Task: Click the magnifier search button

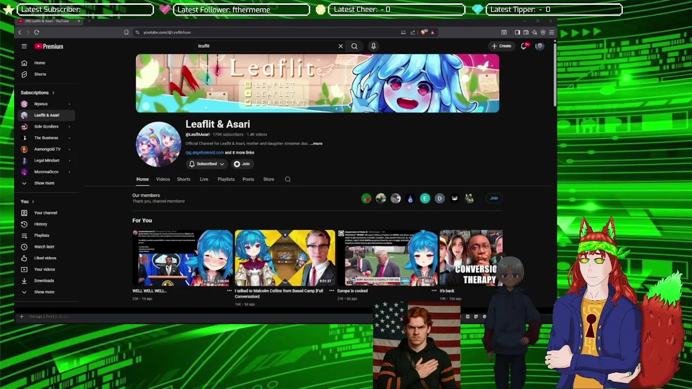Action: (x=354, y=46)
